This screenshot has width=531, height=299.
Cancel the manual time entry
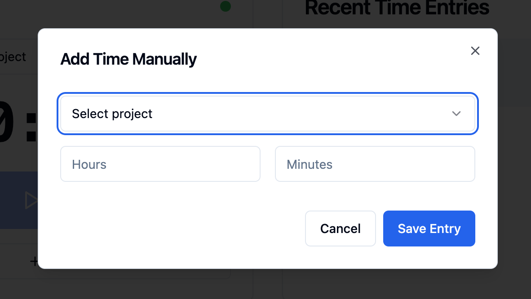pos(340,229)
